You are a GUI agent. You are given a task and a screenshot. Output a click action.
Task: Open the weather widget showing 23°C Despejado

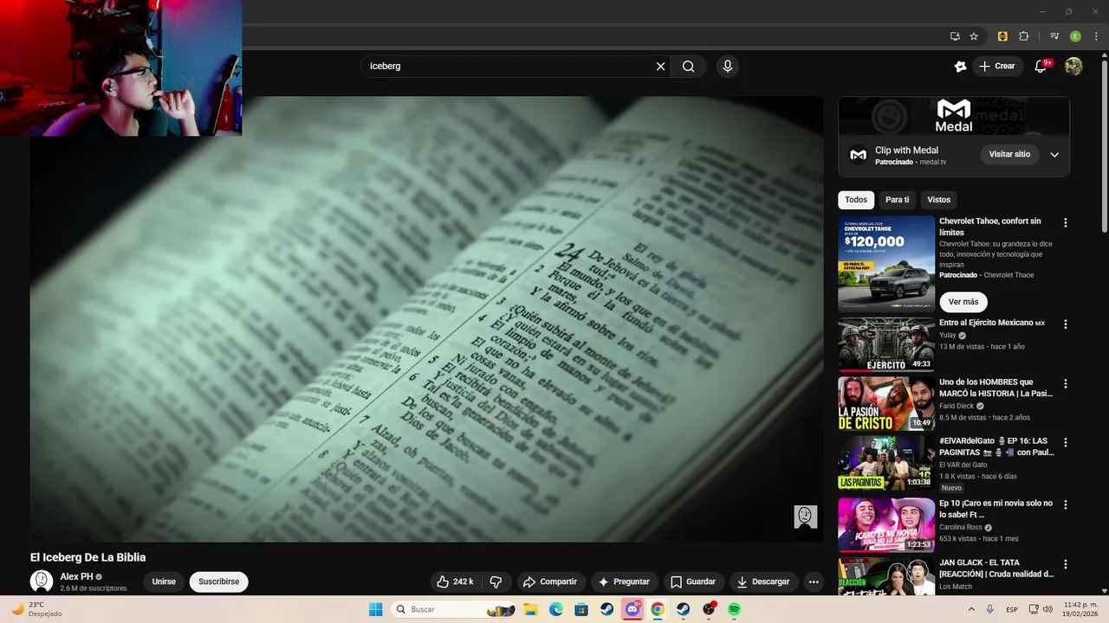[35, 609]
